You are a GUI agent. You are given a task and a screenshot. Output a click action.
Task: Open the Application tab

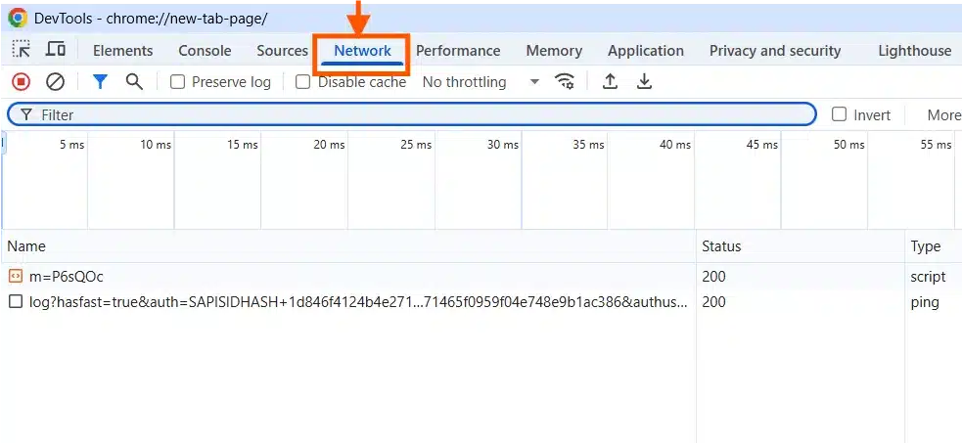646,51
